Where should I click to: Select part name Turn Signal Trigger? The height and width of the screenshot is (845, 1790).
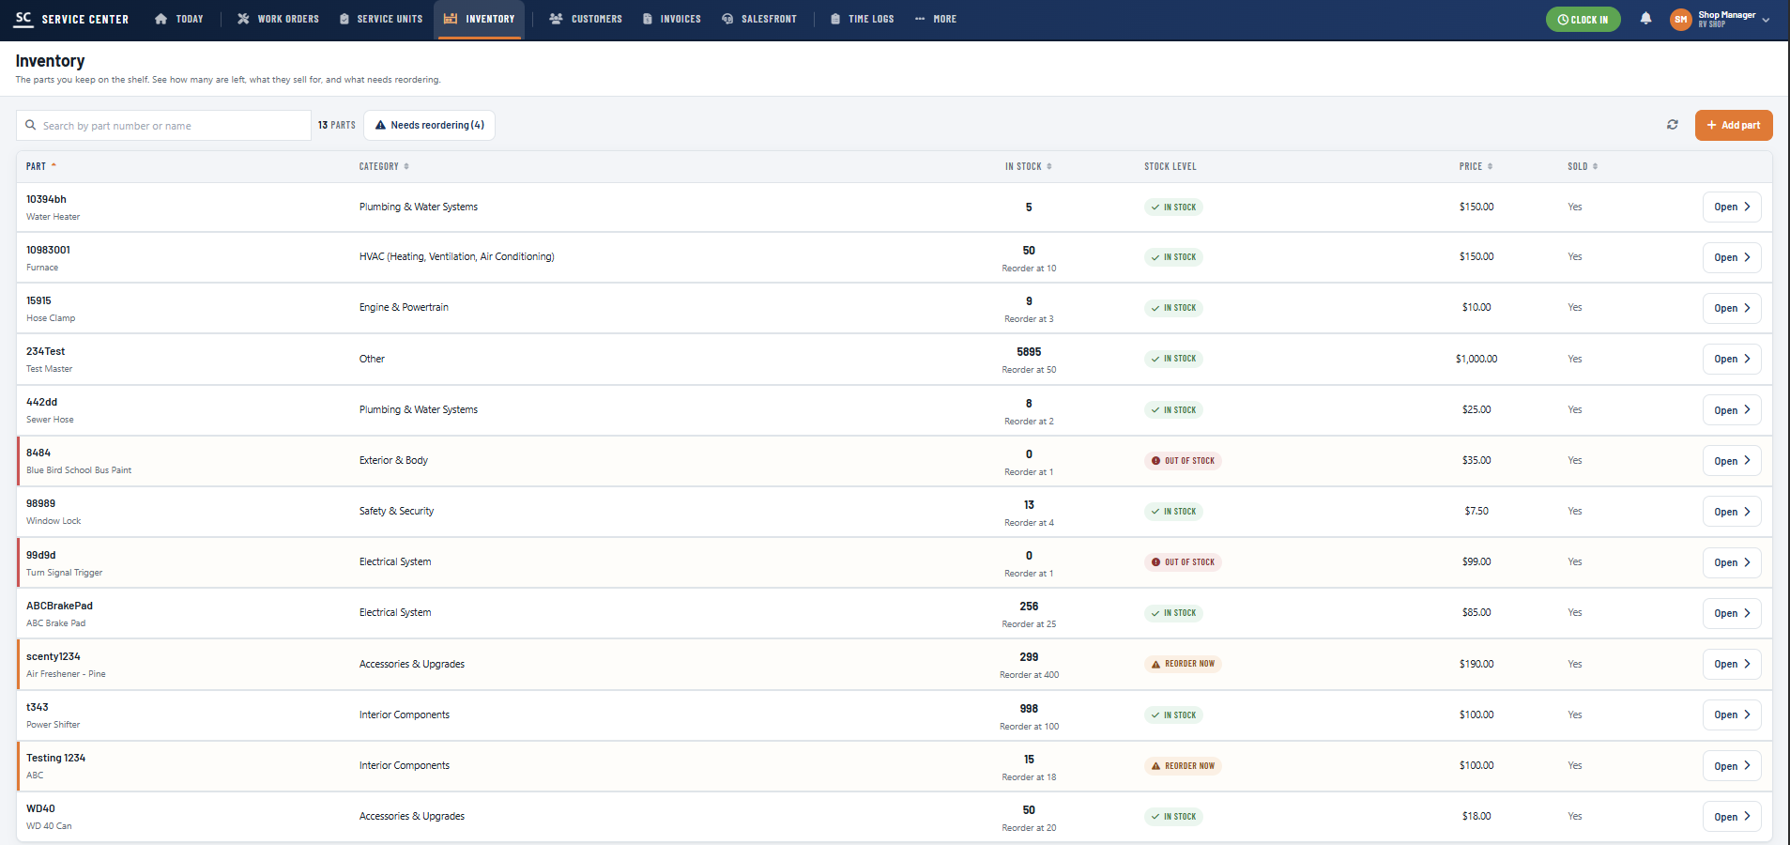pyautogui.click(x=64, y=573)
